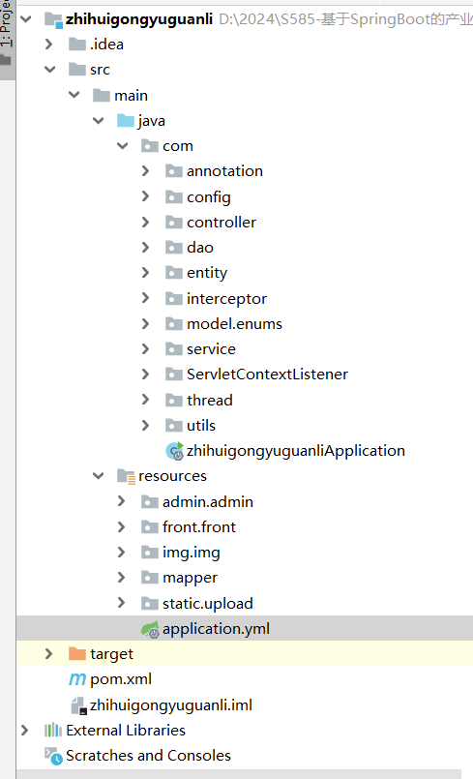Select the static.upload folder
The height and width of the screenshot is (779, 473).
[208, 603]
